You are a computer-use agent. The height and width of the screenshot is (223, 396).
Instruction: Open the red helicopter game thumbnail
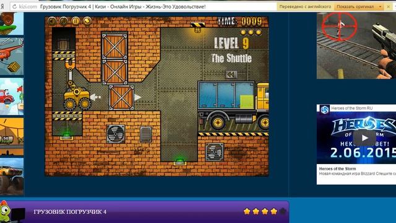[12, 56]
